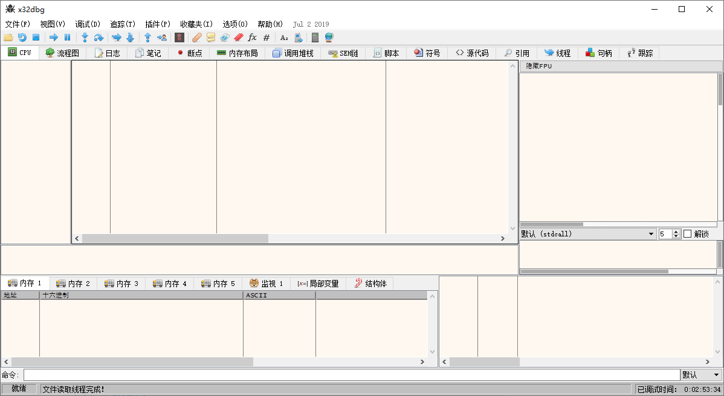724x396 pixels.
Task: Click the open file folder icon
Action: pos(8,37)
